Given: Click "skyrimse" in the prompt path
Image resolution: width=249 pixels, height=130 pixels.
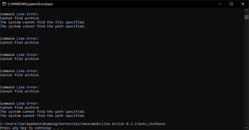Looking at the screenshot, I should [82, 124].
